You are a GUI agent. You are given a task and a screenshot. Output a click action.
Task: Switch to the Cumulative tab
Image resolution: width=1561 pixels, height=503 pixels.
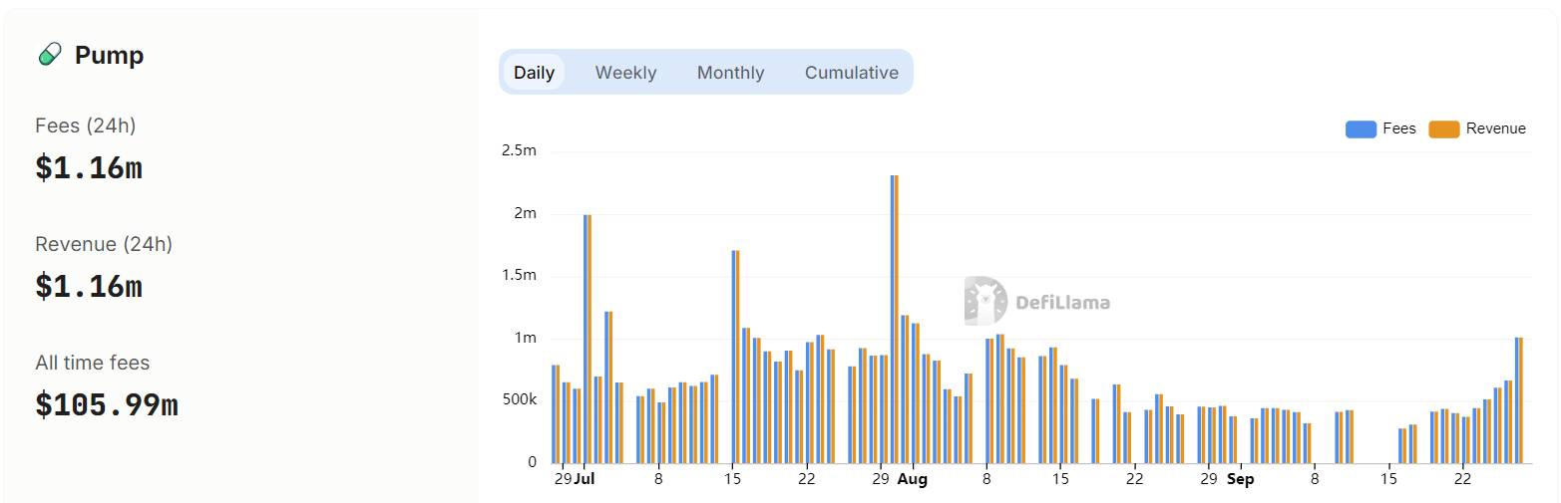852,73
